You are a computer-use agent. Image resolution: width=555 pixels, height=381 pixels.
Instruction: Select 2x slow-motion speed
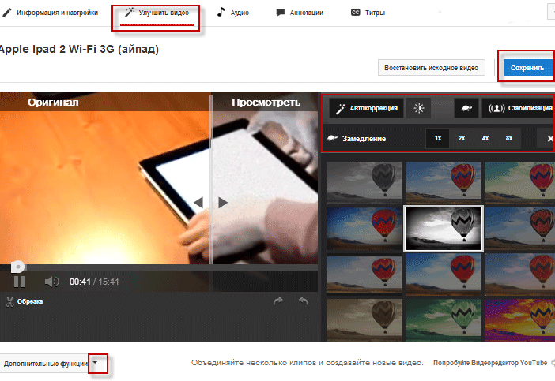462,138
